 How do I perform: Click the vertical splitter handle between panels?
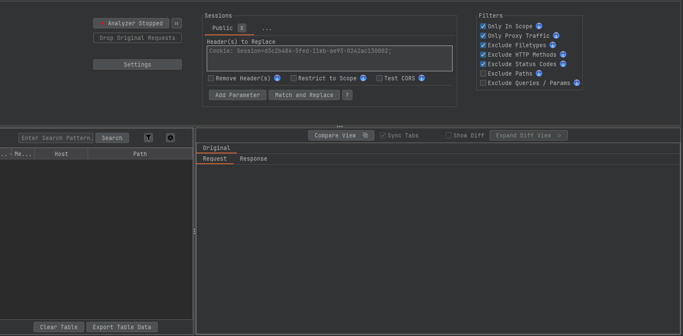pyautogui.click(x=194, y=231)
